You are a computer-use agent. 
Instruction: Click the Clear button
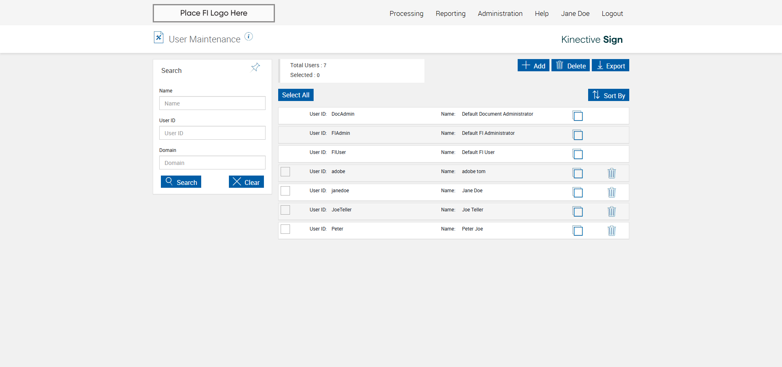tap(246, 182)
